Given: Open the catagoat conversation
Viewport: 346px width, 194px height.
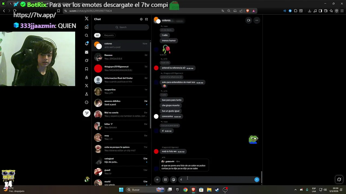Looking at the screenshot, I should (x=121, y=160).
